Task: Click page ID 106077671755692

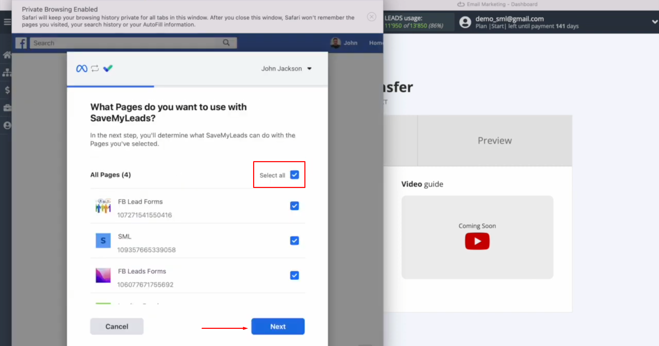Action: coord(145,284)
